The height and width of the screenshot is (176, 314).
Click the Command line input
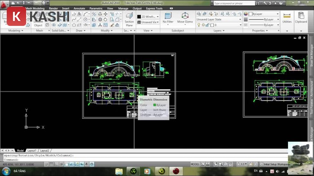tap(146, 159)
